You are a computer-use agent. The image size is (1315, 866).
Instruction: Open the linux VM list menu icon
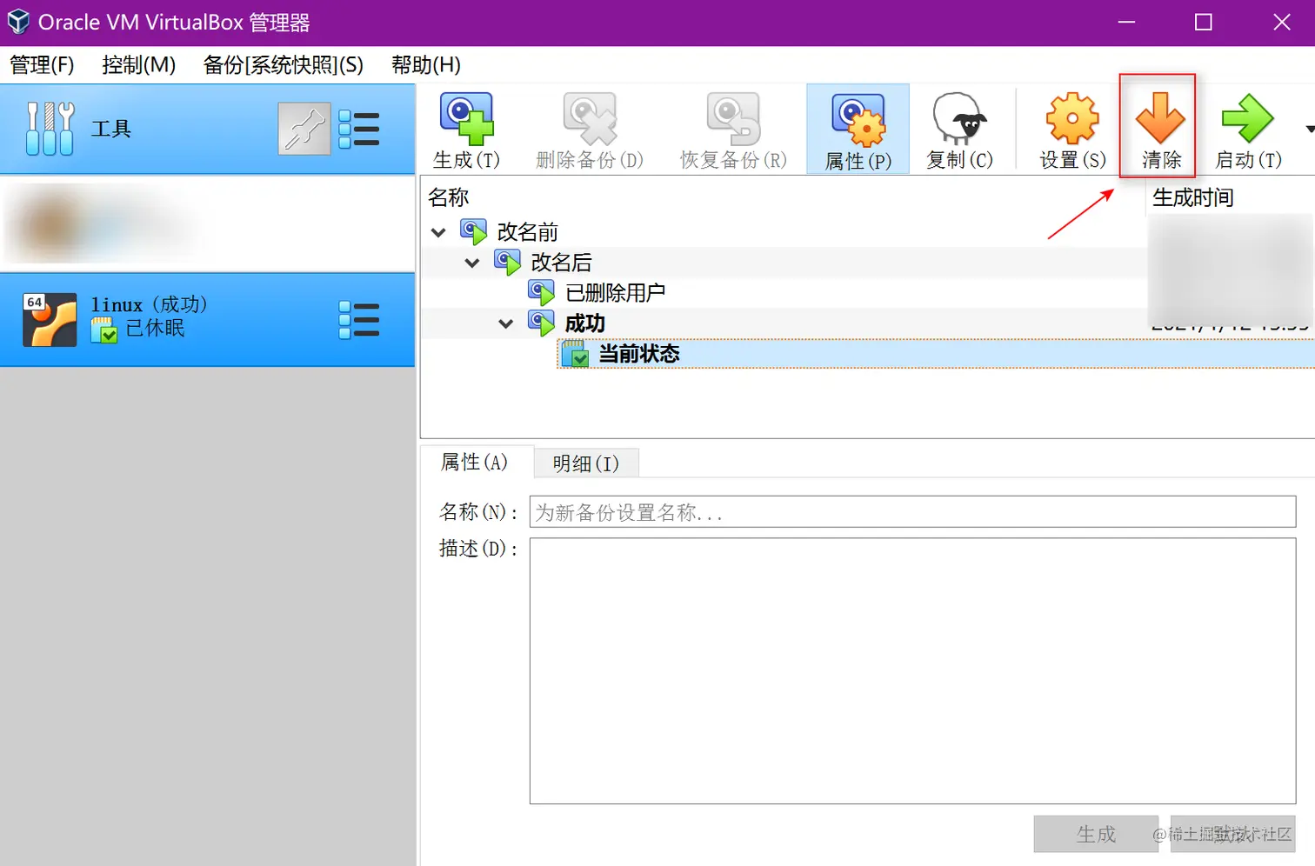pos(358,320)
